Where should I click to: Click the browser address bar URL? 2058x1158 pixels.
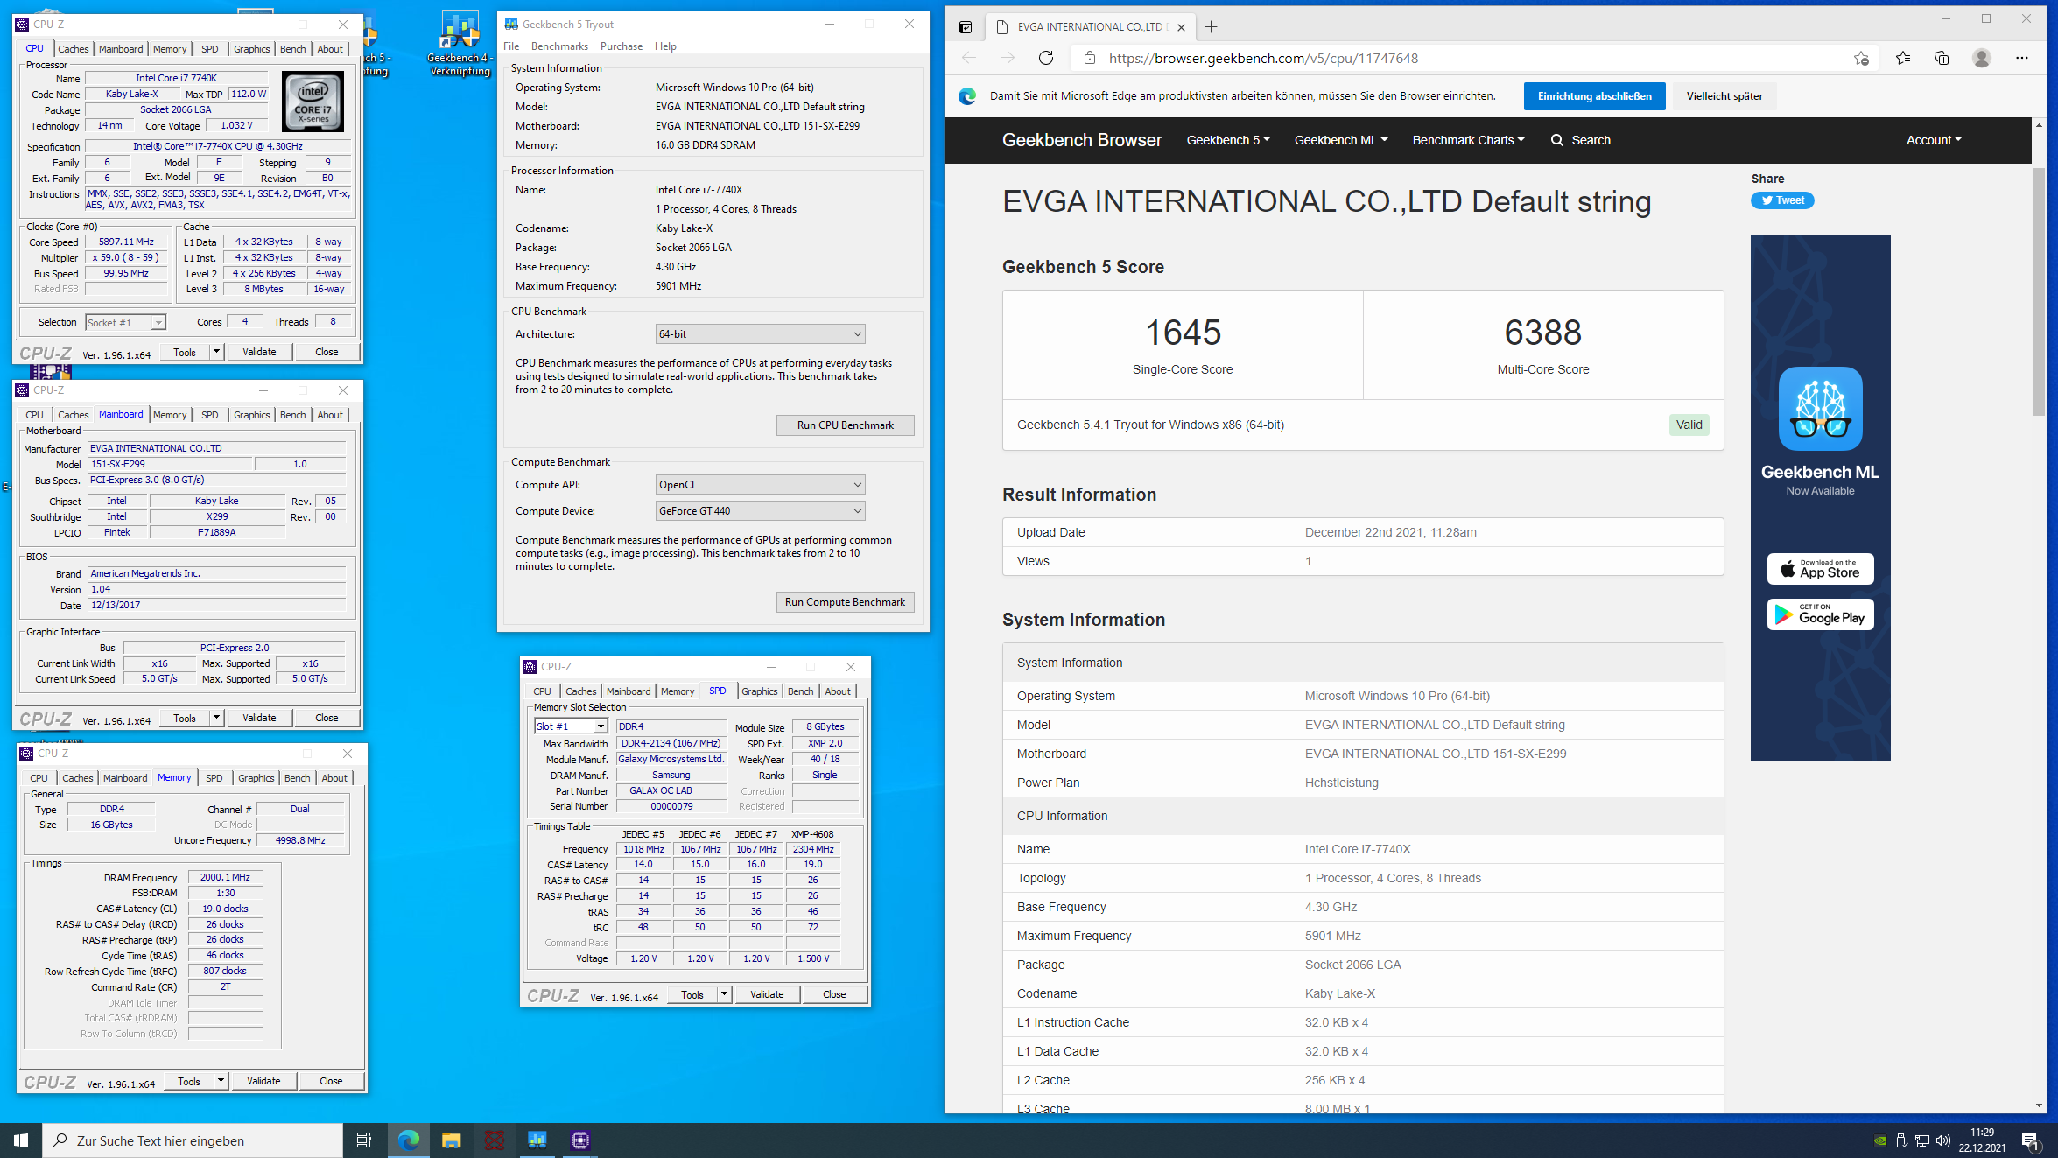click(x=1263, y=58)
